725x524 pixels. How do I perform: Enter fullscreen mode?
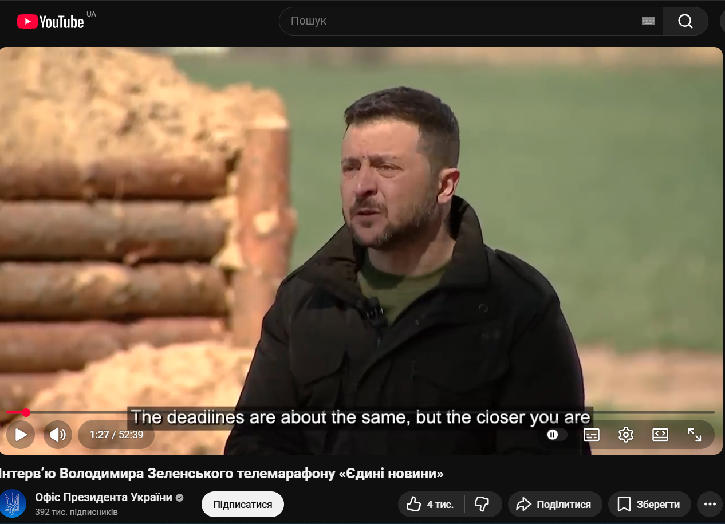pos(694,435)
